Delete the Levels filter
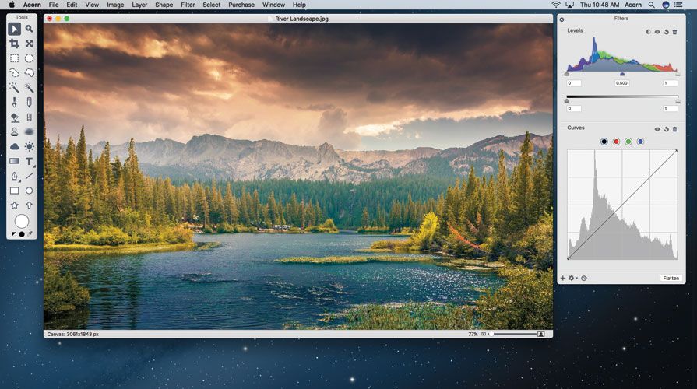Screen dimensions: 697x389 click(x=674, y=32)
